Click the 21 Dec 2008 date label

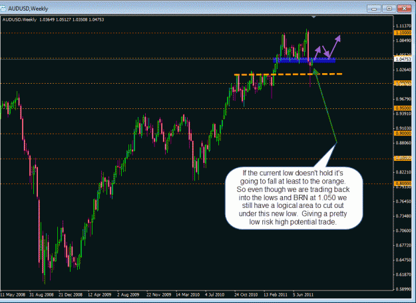tap(71, 294)
